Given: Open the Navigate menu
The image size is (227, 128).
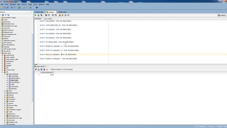Looking at the screenshot, I should pos(13,4).
